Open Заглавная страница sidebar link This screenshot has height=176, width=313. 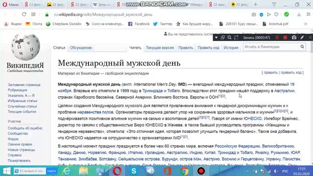[24, 85]
